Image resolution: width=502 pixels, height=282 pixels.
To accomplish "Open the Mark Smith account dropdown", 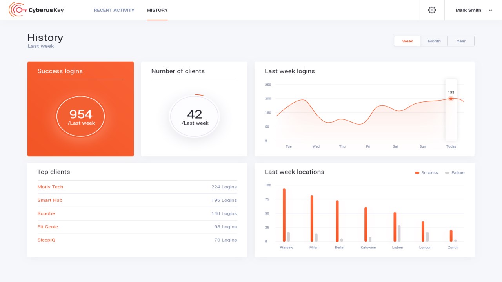I will [468, 10].
